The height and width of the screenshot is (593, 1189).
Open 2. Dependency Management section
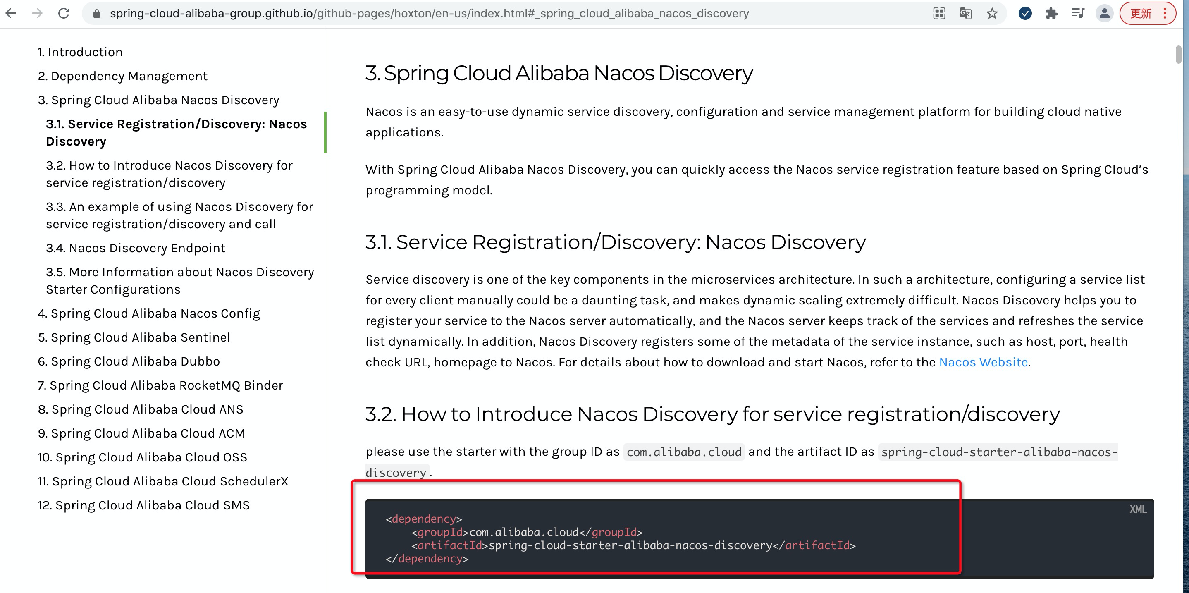pos(123,76)
